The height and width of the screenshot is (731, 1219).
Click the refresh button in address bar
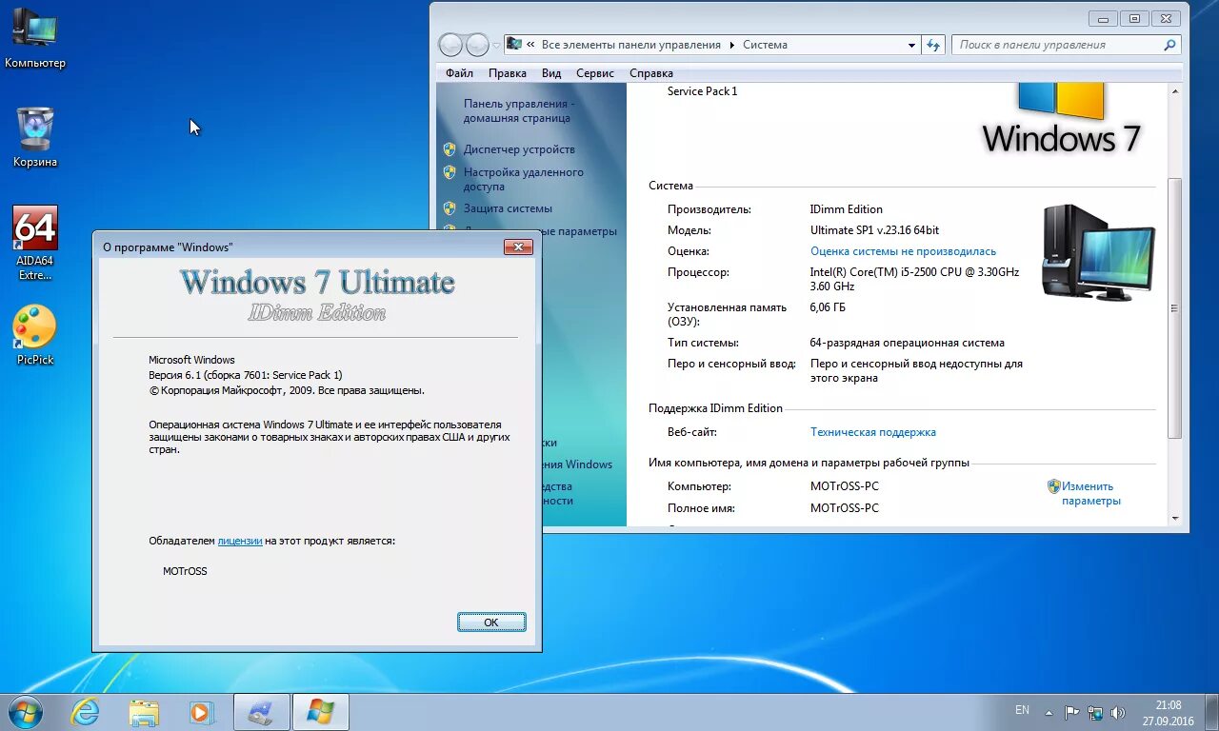pos(933,45)
